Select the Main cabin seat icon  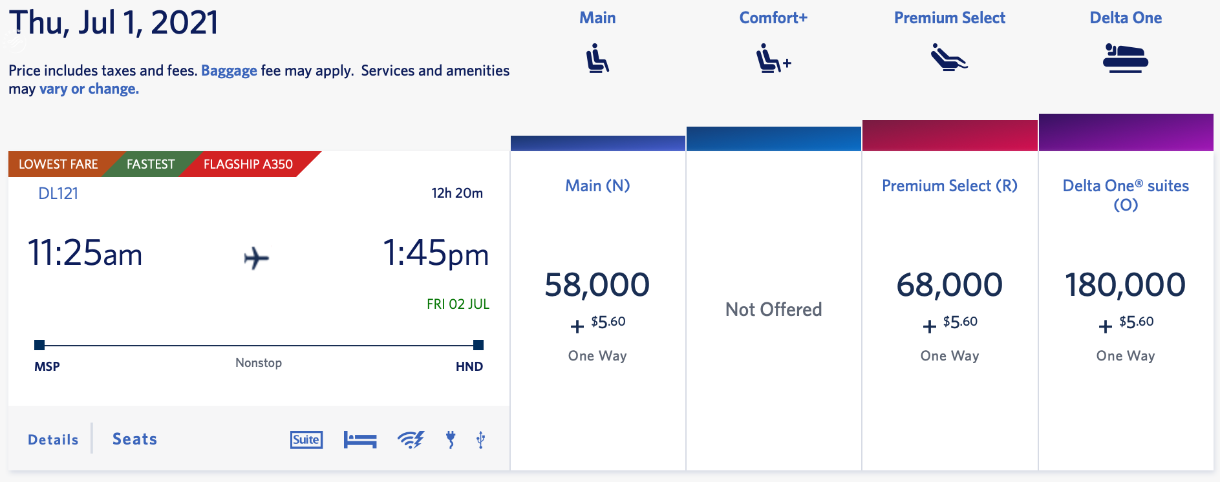(x=597, y=58)
